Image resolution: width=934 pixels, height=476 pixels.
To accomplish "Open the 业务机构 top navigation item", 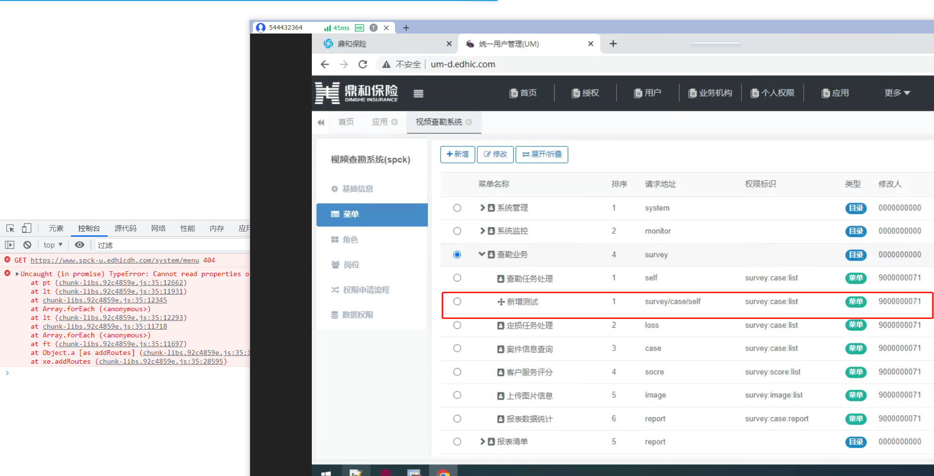I will [x=710, y=93].
